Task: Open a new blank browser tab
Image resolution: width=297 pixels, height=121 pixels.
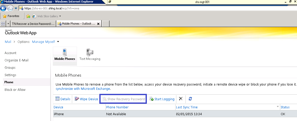Action: [106, 24]
